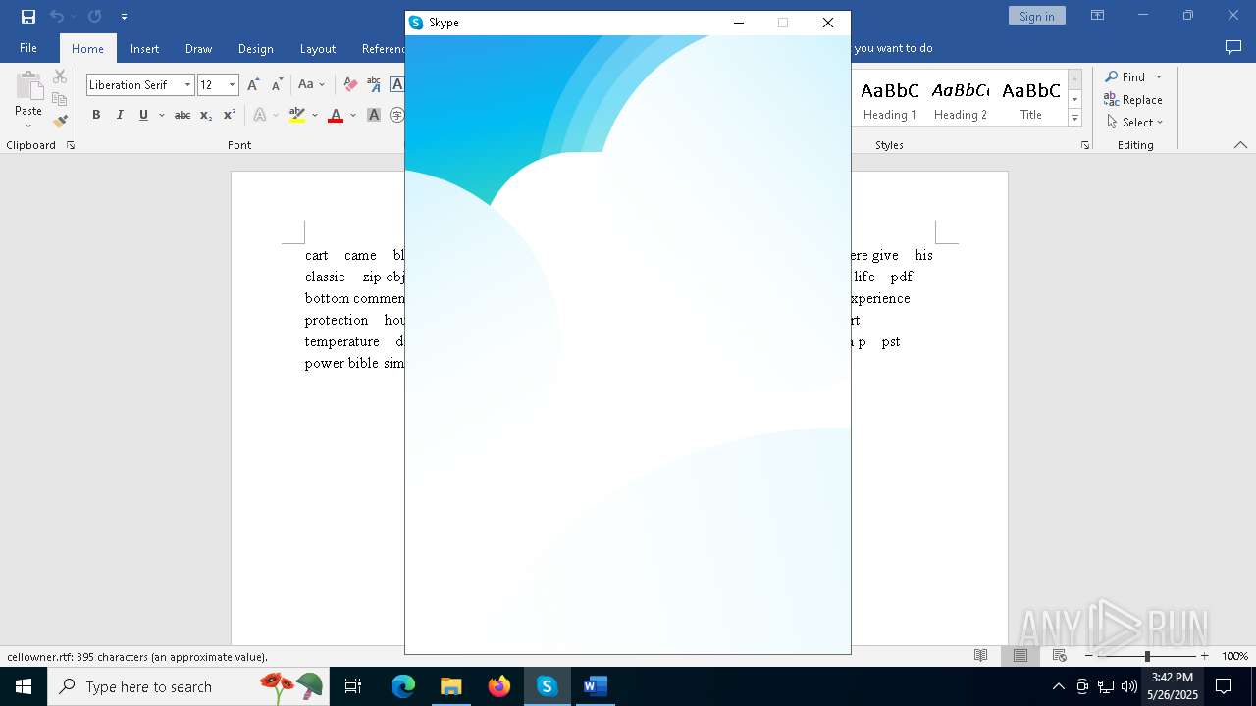The width and height of the screenshot is (1256, 706).
Task: Save the Word document
Action: (27, 16)
